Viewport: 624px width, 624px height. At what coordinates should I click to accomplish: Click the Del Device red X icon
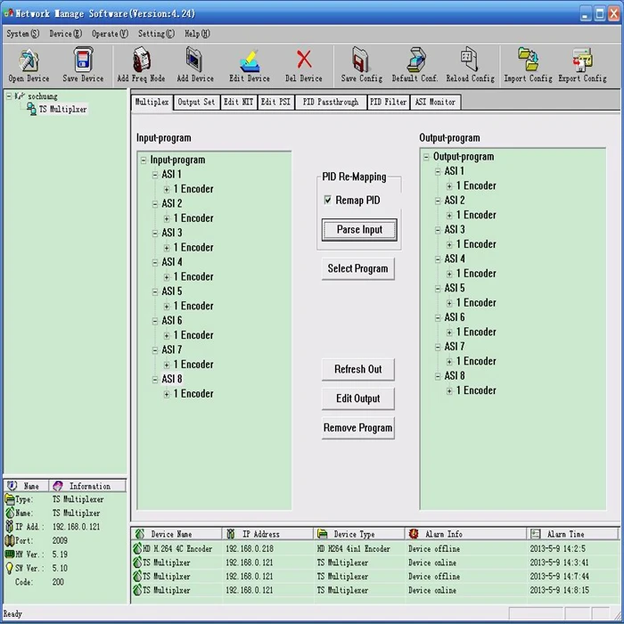[304, 60]
